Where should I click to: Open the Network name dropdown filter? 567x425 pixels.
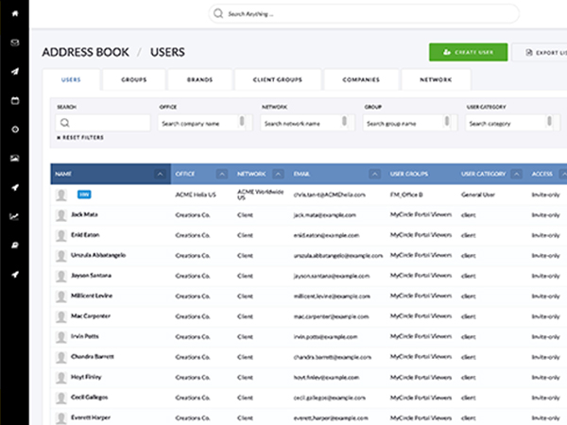coord(307,123)
